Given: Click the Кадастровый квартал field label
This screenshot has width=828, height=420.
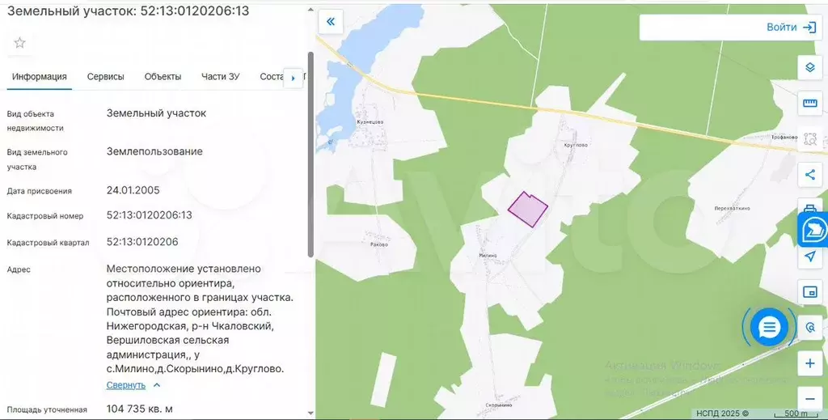Looking at the screenshot, I should [x=48, y=243].
